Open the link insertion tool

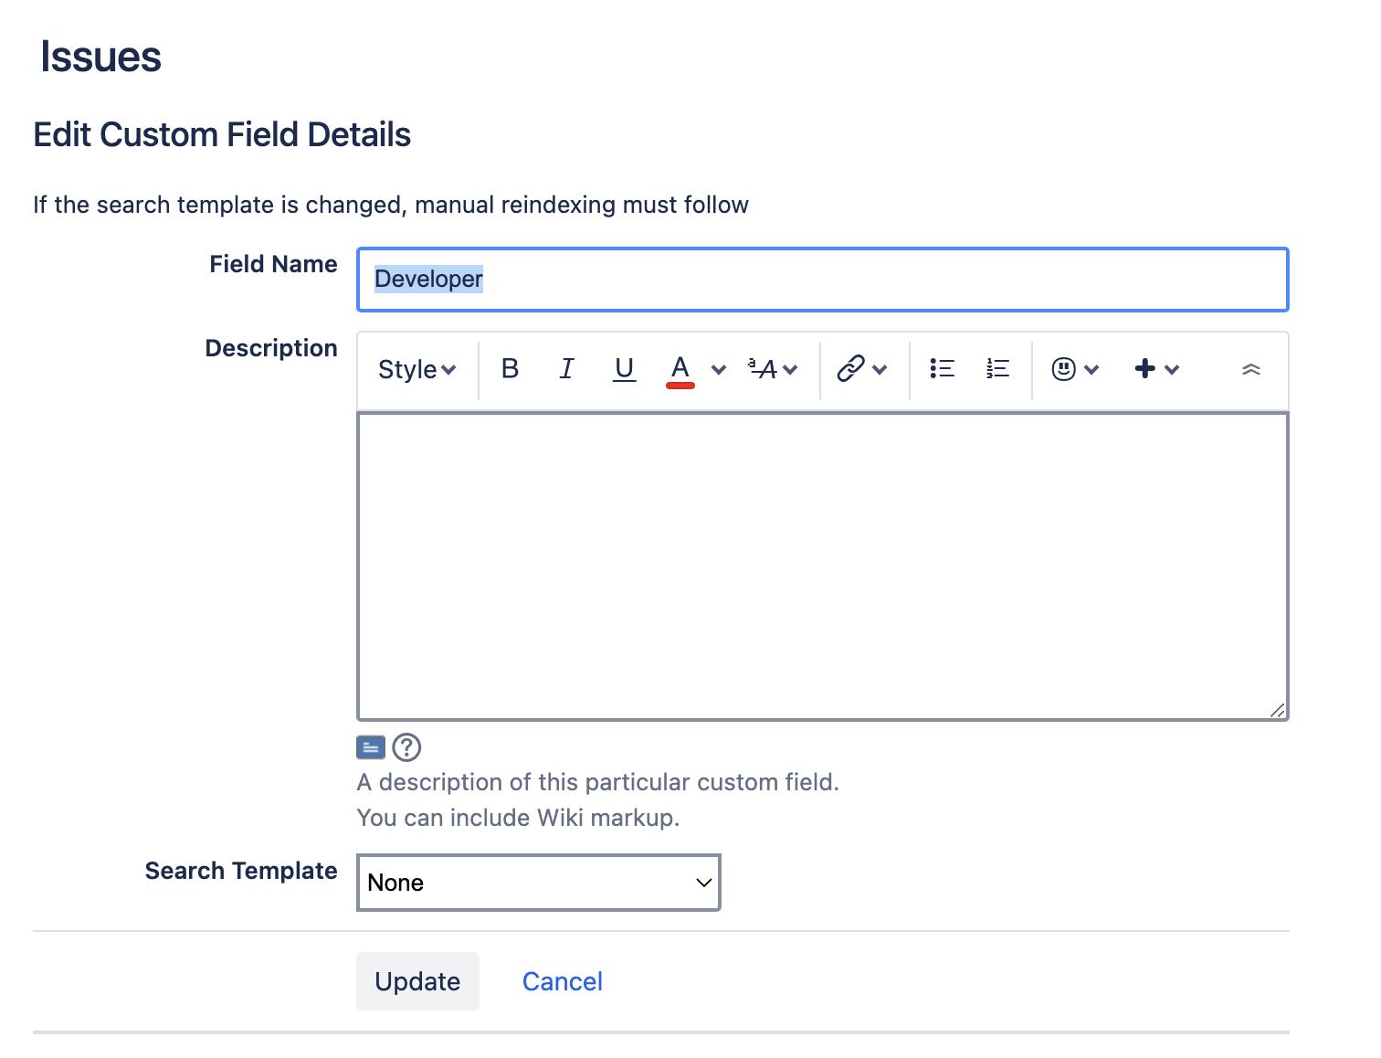tap(851, 369)
